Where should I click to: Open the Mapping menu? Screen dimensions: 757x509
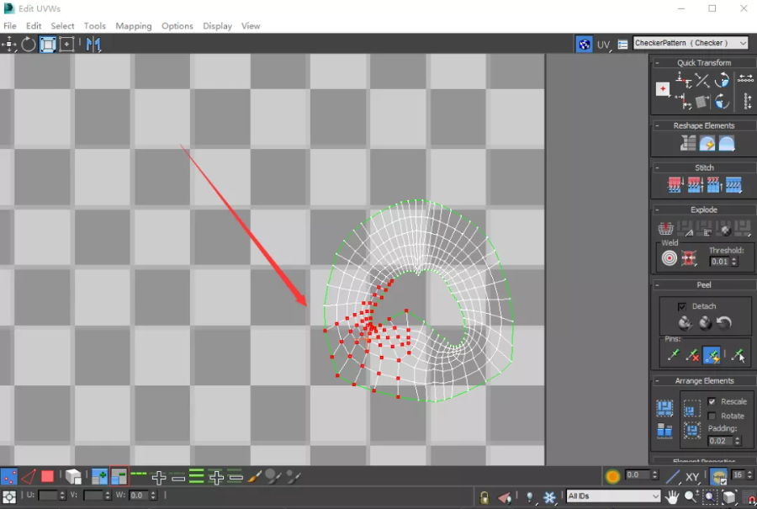pos(134,26)
